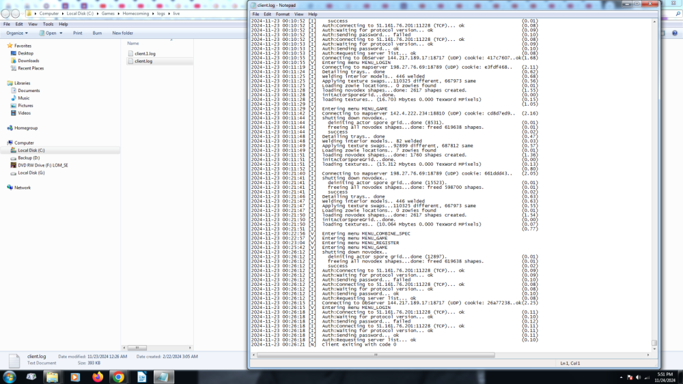
Task: Switch to LibreOffice Writer taskbar icon
Action: tap(141, 376)
